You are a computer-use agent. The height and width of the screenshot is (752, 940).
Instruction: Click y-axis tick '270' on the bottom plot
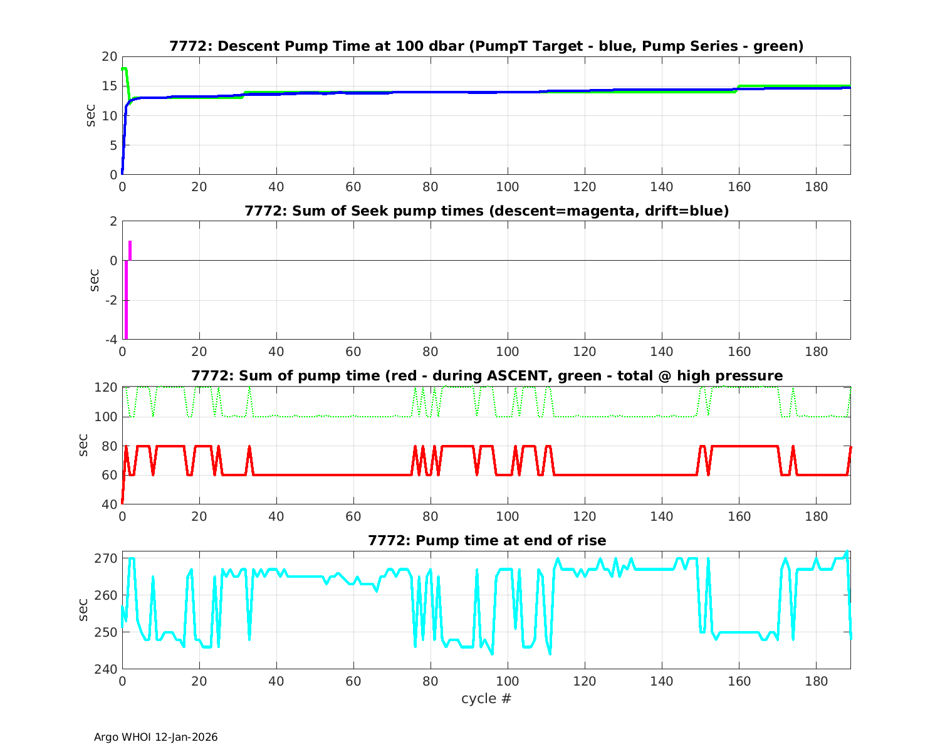107,558
